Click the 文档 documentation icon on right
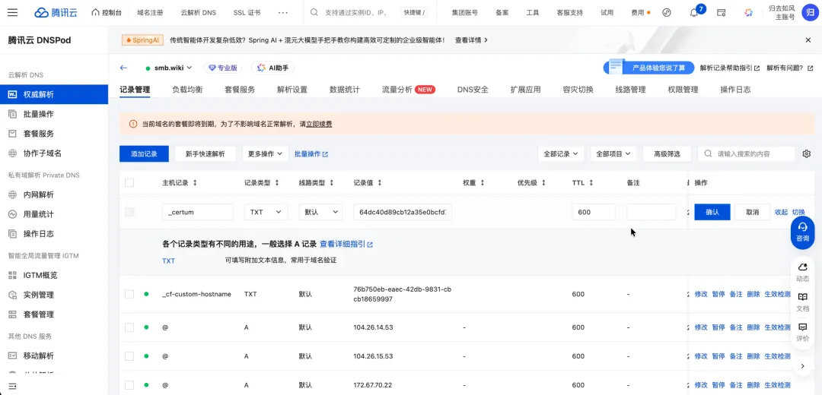Image resolution: width=822 pixels, height=395 pixels. pyautogui.click(x=802, y=302)
